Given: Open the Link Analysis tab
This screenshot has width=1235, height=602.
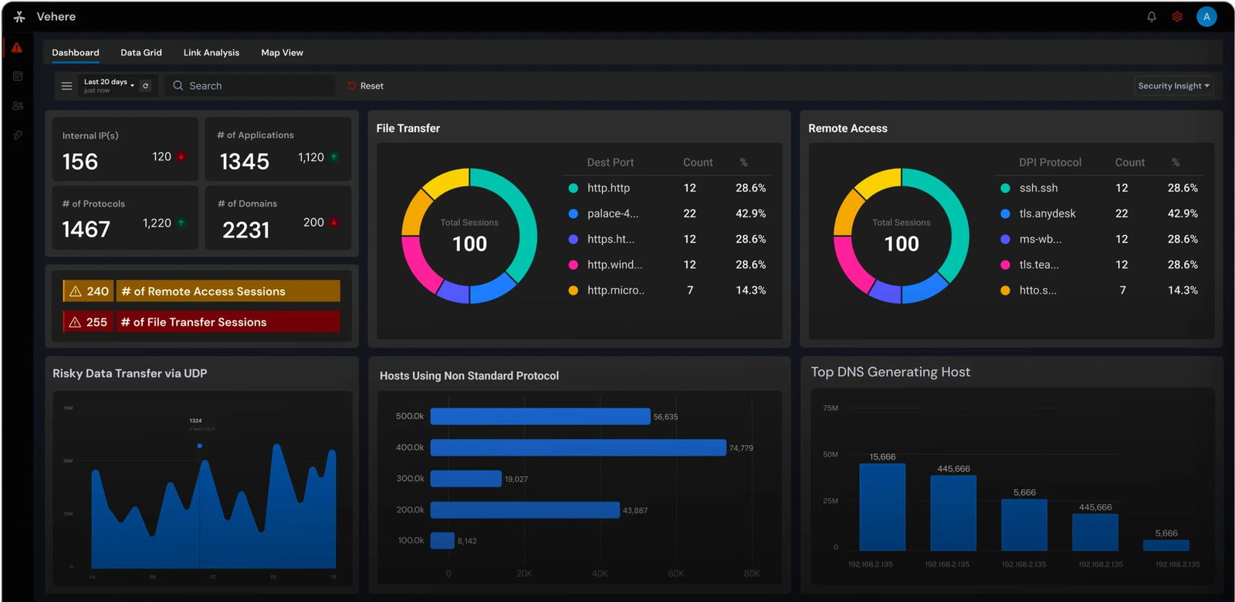Looking at the screenshot, I should pos(211,52).
